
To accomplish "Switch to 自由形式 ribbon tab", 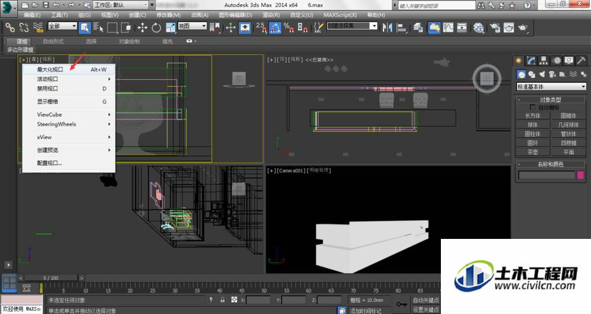I will 53,41.
